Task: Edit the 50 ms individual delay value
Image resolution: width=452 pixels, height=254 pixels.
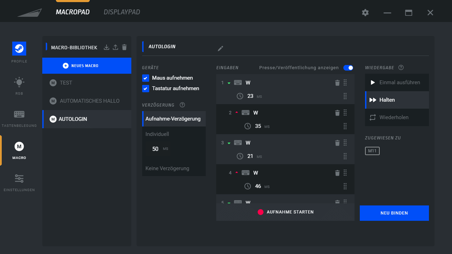Action: point(155,149)
